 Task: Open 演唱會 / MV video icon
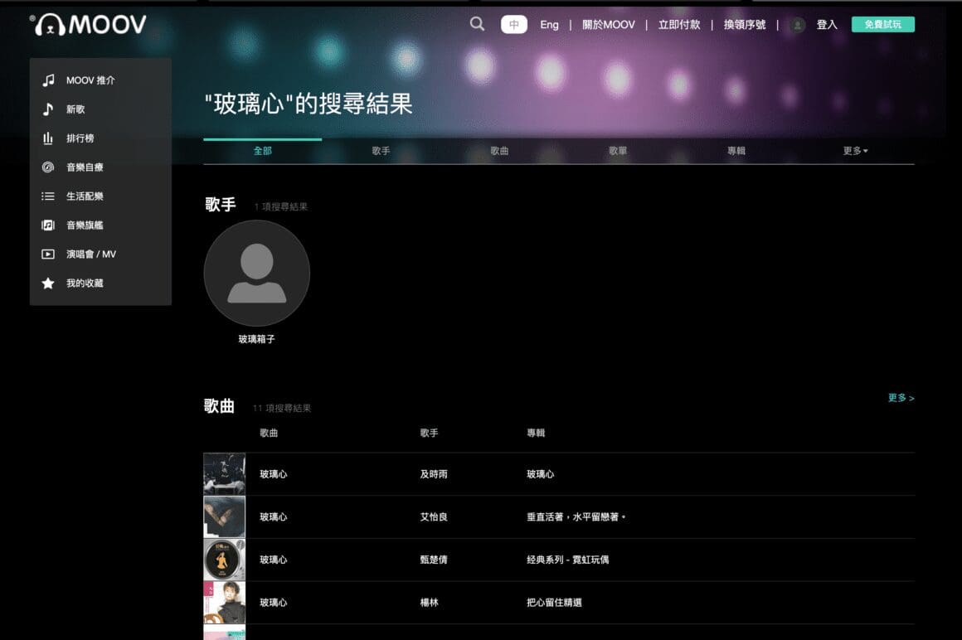pyautogui.click(x=48, y=255)
